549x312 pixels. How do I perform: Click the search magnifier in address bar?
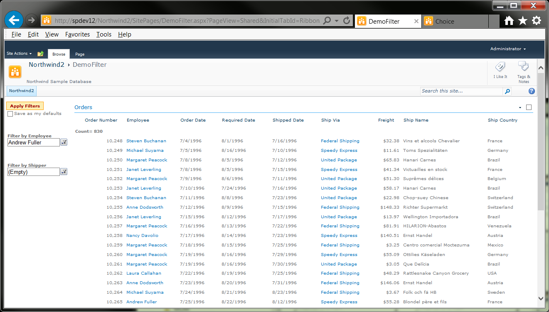click(327, 20)
